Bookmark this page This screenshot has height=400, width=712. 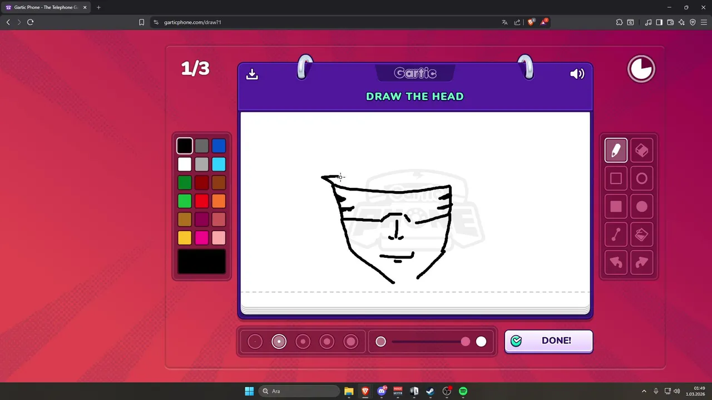click(x=141, y=22)
